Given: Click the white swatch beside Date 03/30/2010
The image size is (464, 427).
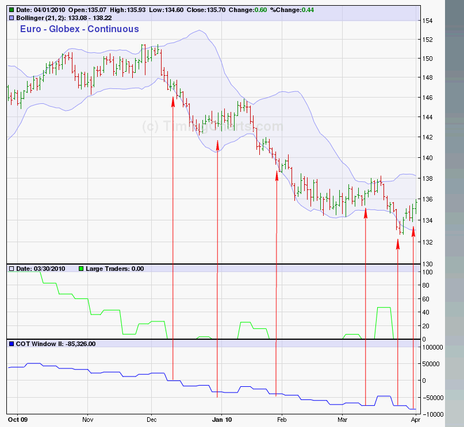Looking at the screenshot, I should click(x=11, y=269).
